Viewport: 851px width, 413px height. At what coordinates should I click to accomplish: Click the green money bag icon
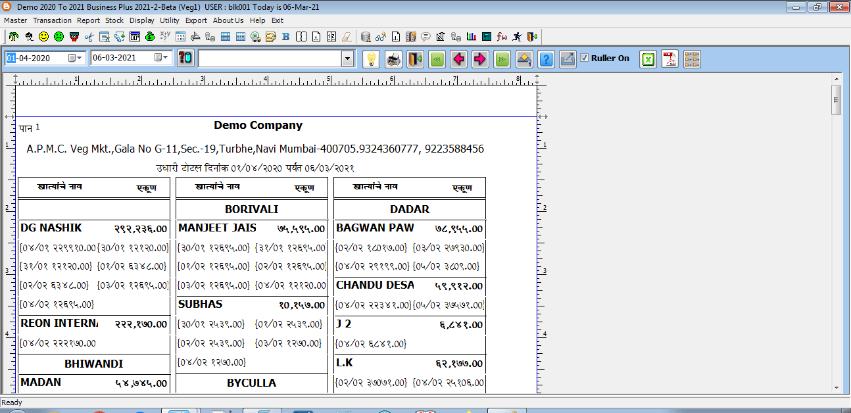(x=150, y=36)
